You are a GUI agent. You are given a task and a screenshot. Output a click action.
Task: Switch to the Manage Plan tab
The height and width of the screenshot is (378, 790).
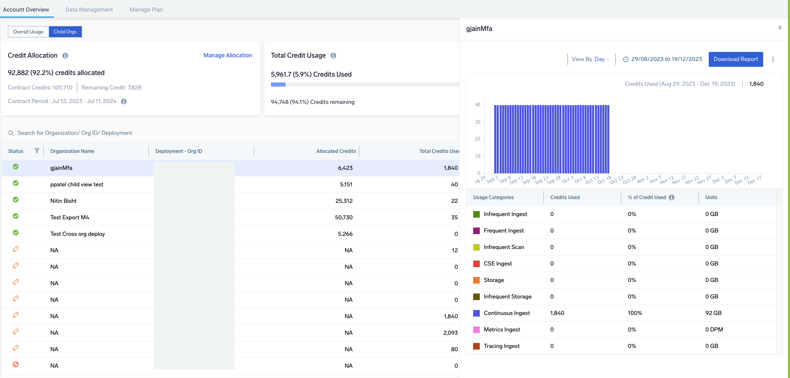146,9
